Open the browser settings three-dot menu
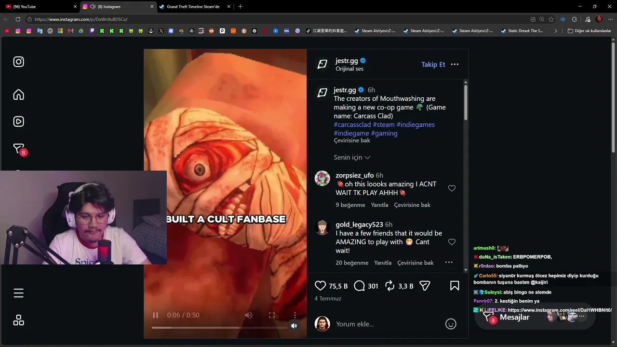The width and height of the screenshot is (617, 347). tap(610, 19)
